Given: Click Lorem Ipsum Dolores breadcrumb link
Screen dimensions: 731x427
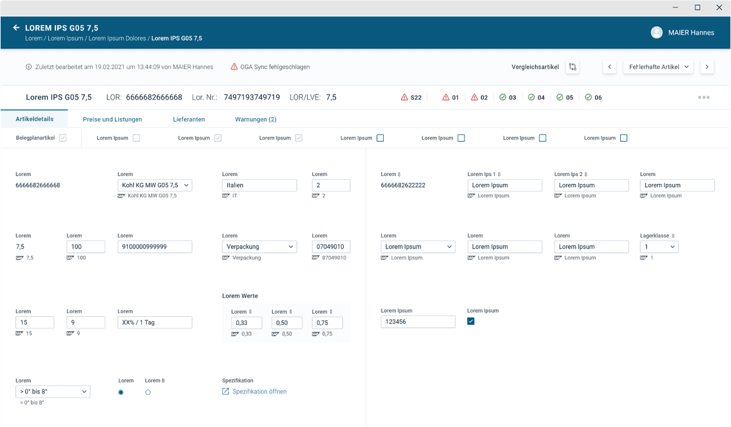Looking at the screenshot, I should point(117,38).
